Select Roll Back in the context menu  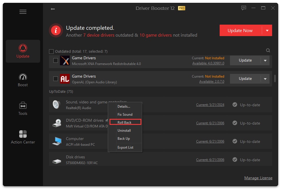click(x=125, y=123)
